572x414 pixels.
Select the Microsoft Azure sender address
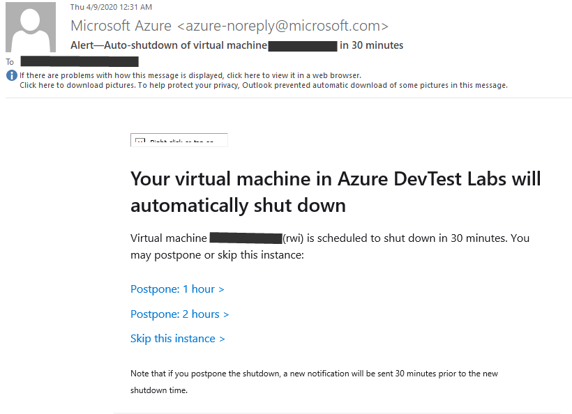click(229, 26)
